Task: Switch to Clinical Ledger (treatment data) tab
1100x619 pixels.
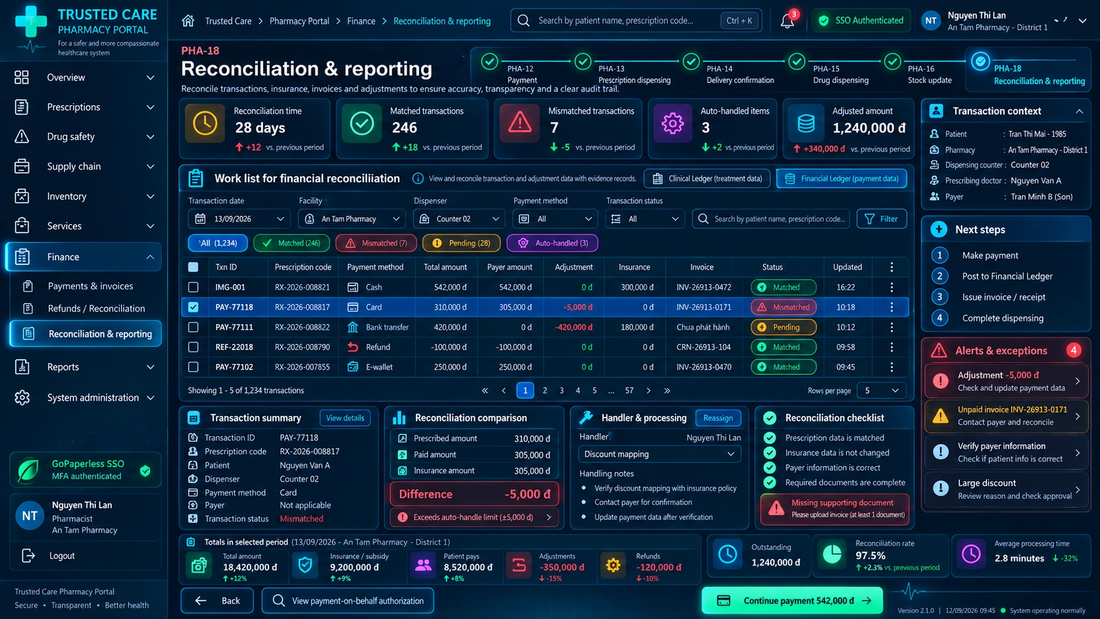Action: pyautogui.click(x=707, y=178)
